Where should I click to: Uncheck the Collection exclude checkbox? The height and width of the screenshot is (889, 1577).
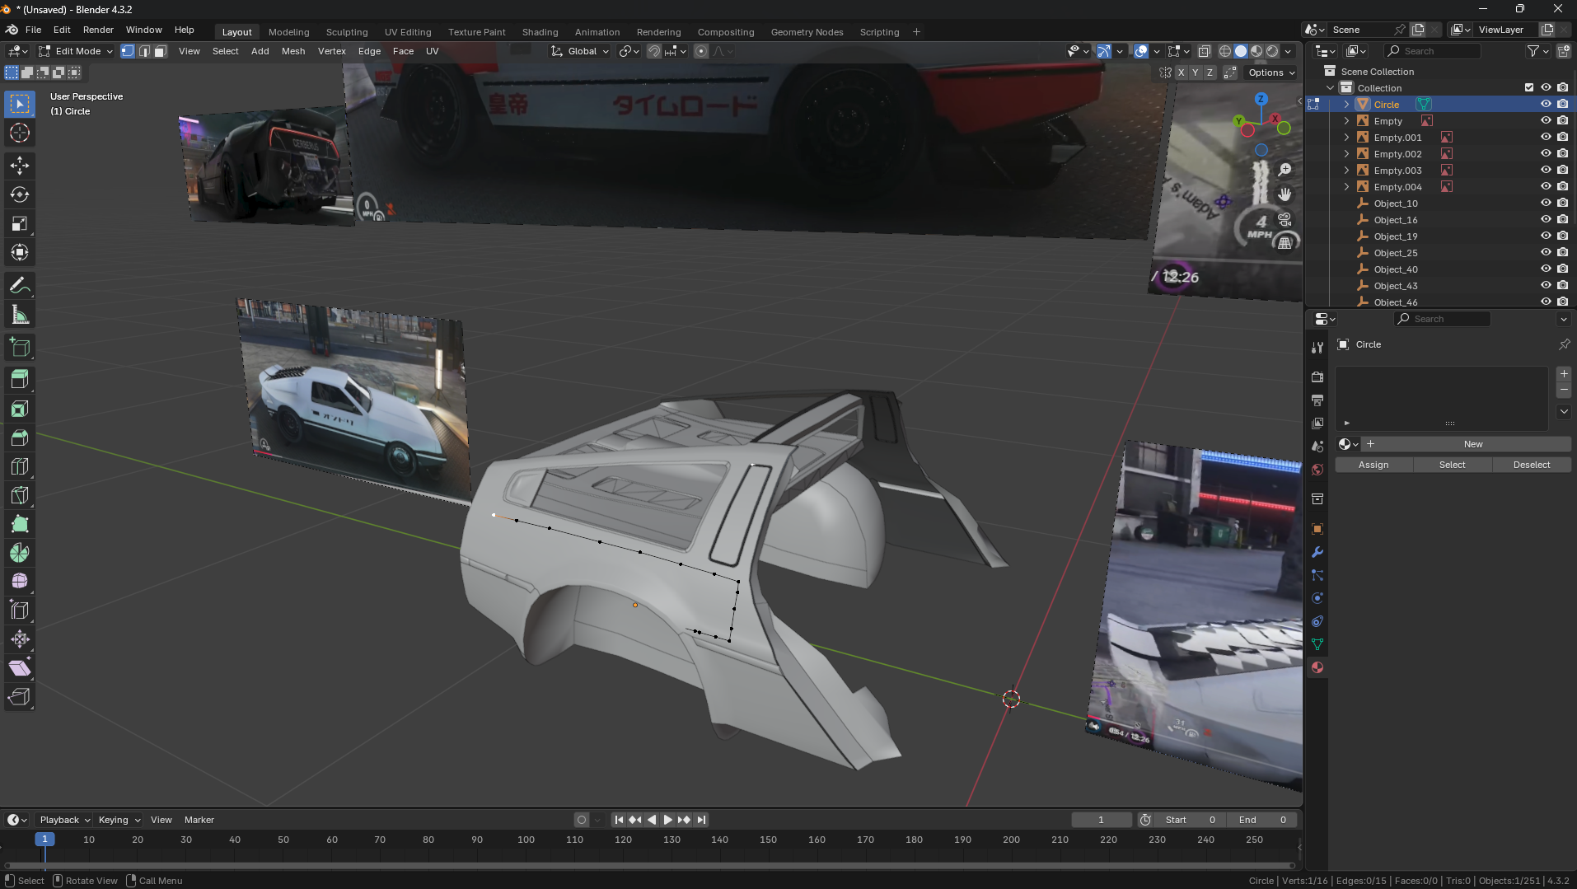[x=1529, y=88]
